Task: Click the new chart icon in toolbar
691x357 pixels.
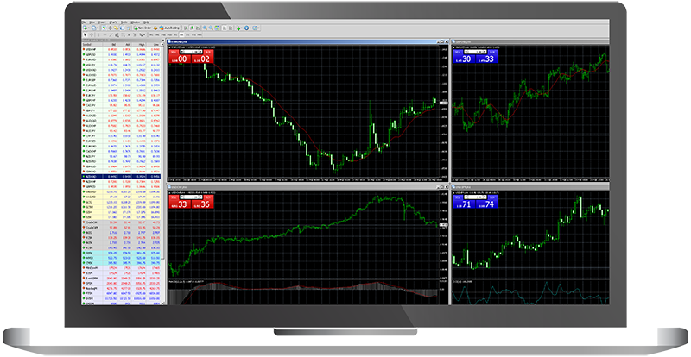Action: coord(85,29)
